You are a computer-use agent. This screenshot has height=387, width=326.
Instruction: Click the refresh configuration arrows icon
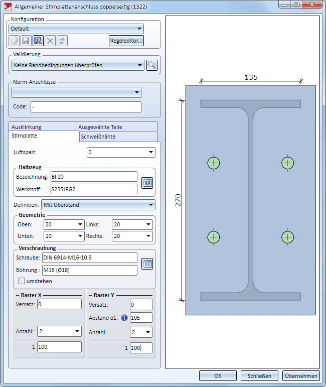(x=62, y=41)
